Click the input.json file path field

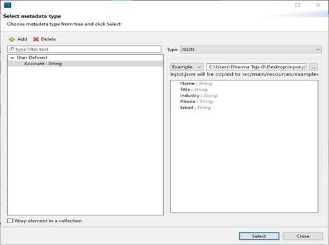click(256, 67)
